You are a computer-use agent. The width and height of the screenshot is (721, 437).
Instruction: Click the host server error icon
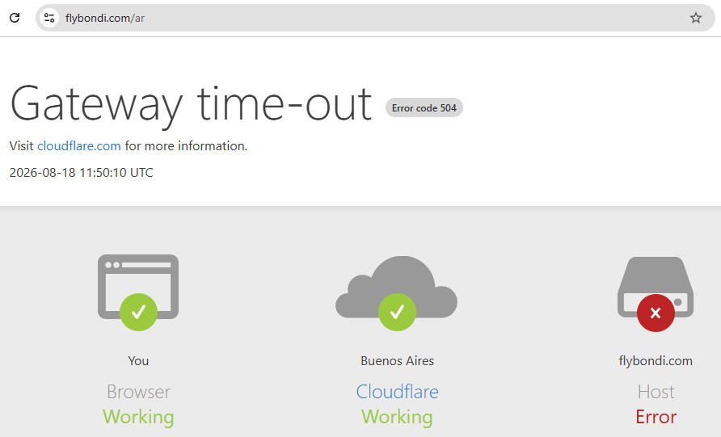point(656,294)
